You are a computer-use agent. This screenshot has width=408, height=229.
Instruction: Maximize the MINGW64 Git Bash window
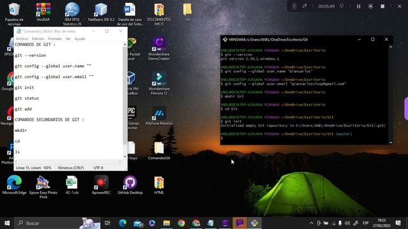coord(372,39)
